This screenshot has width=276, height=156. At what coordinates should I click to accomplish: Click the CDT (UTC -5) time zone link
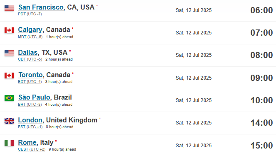tap(30, 59)
